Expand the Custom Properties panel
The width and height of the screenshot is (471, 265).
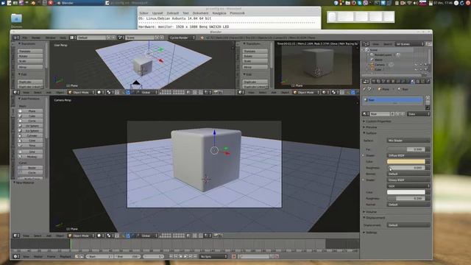pyautogui.click(x=378, y=121)
